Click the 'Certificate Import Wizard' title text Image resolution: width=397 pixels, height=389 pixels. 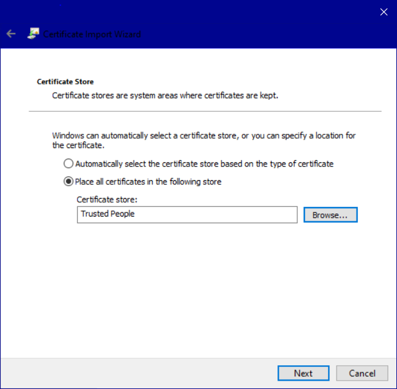pos(92,34)
